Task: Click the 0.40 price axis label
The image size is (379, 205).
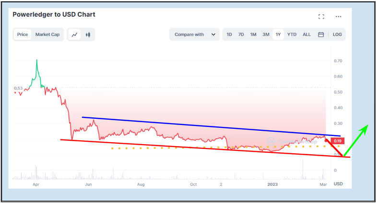Action: (x=338, y=108)
